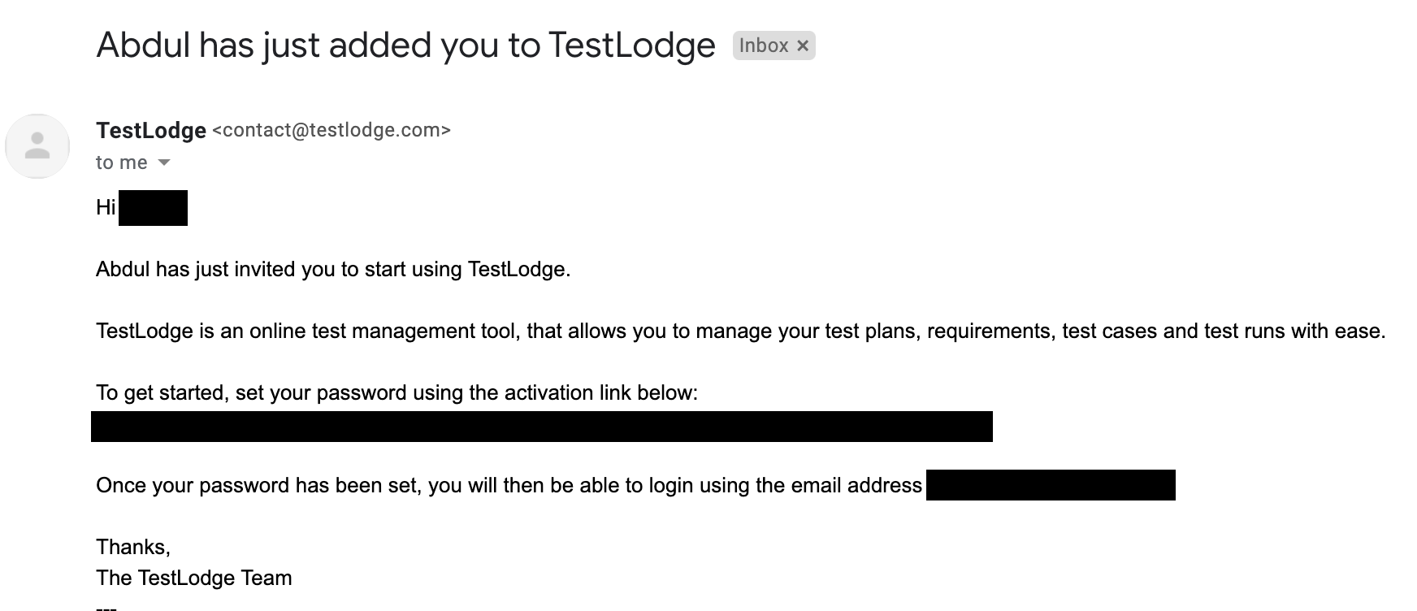Click the email subject heading
Viewport: 1417px width, 611px height.
click(405, 45)
